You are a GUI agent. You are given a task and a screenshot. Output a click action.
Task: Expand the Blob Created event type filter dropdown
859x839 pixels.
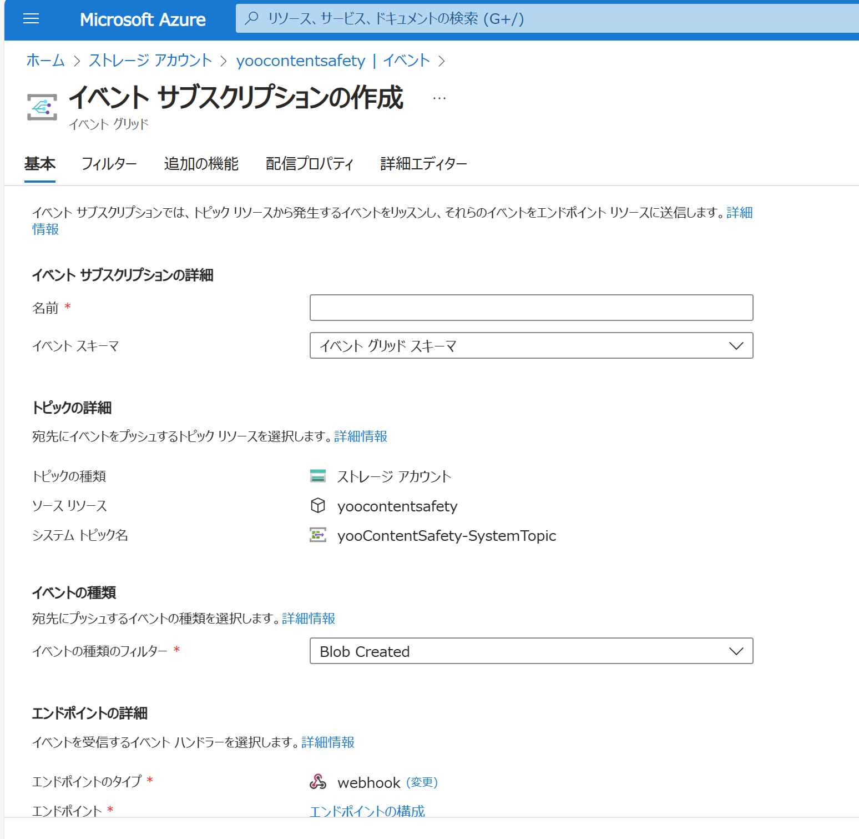coord(531,651)
